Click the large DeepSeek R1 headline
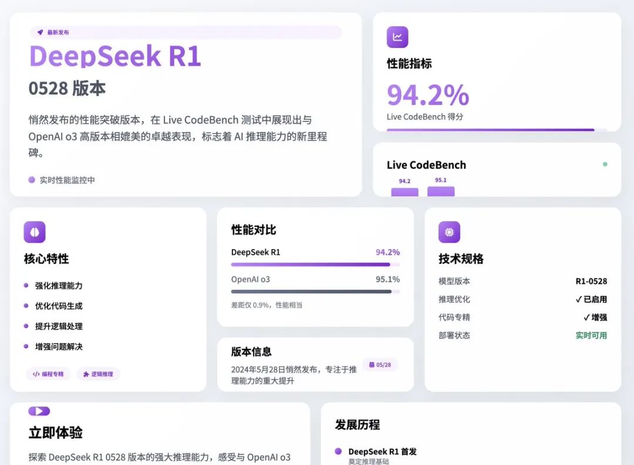Image resolution: width=634 pixels, height=465 pixels. point(115,56)
